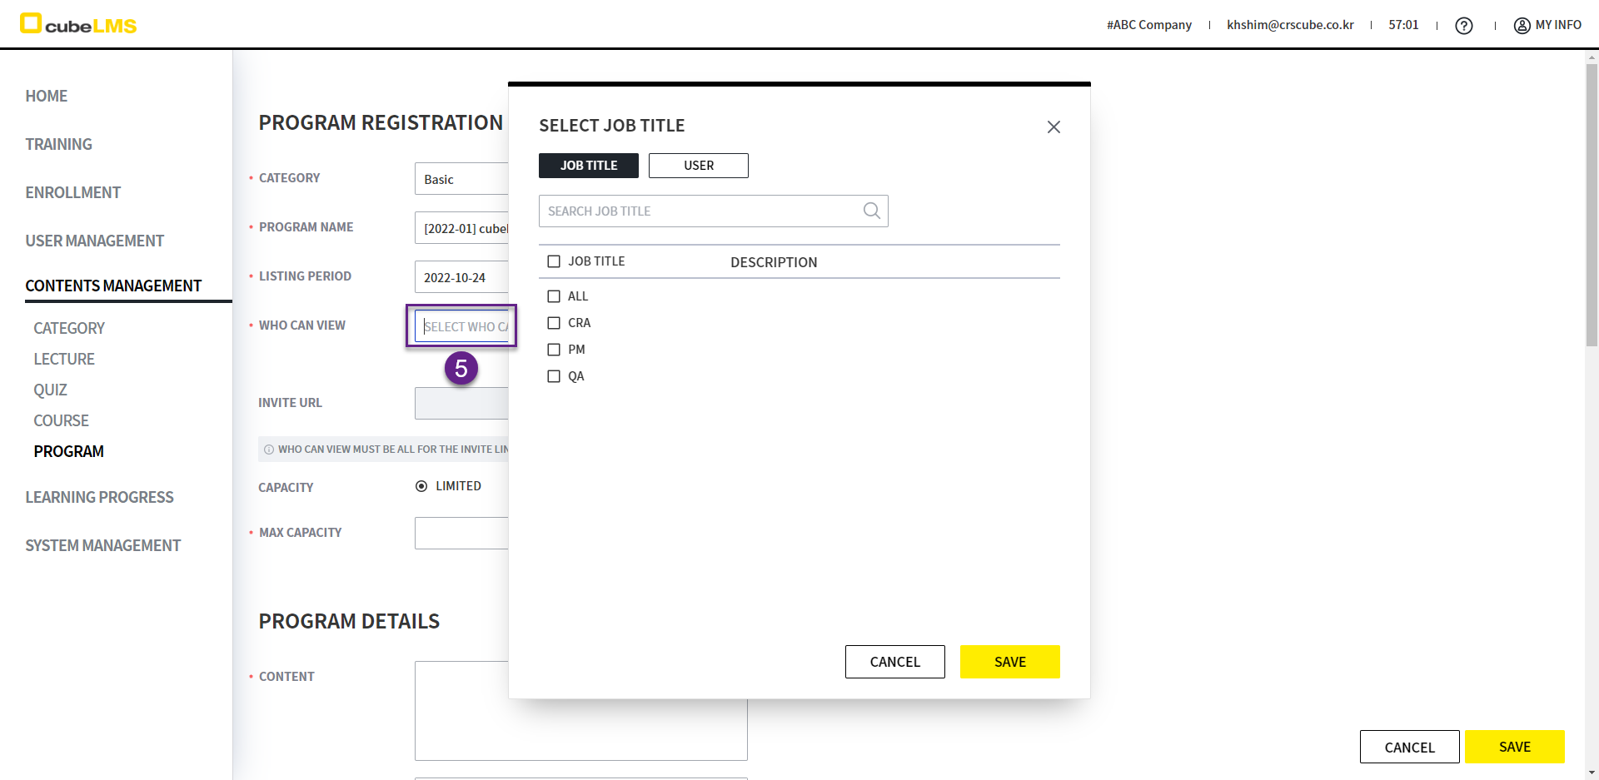Select the LIMITED capacity radio button

(421, 486)
